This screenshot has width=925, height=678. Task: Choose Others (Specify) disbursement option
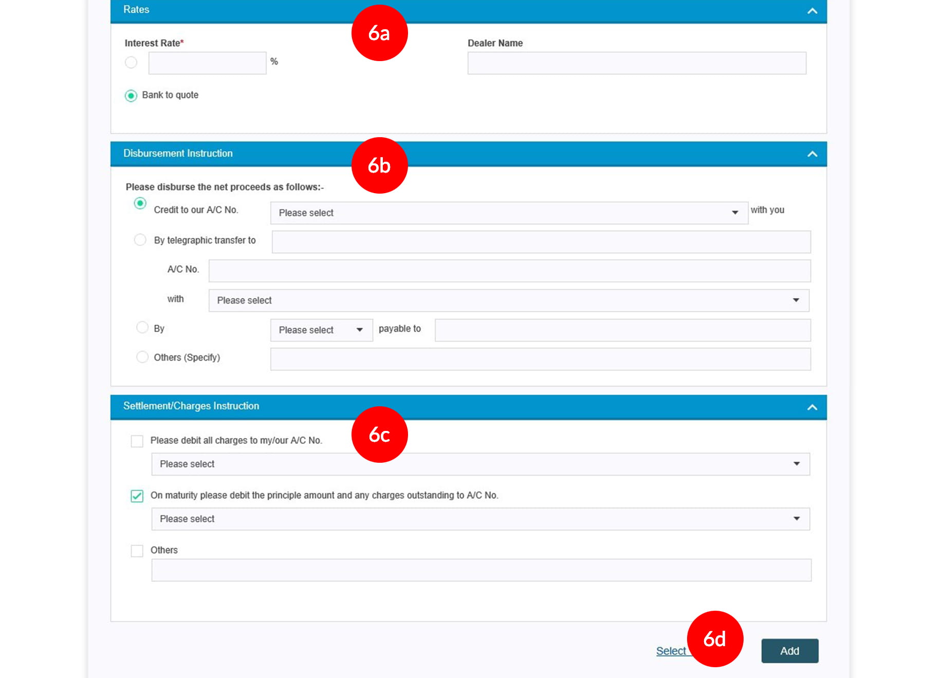[142, 357]
